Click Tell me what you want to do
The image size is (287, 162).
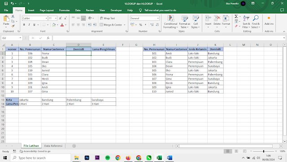click(160, 10)
